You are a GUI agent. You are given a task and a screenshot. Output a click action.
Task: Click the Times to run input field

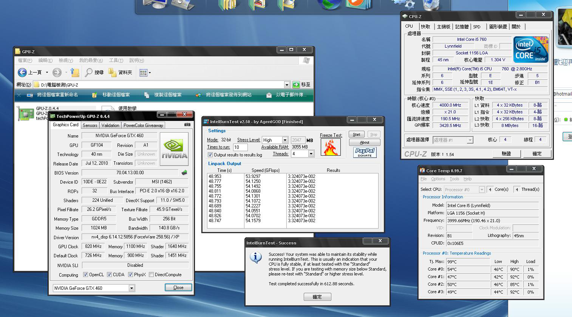pyautogui.click(x=240, y=147)
